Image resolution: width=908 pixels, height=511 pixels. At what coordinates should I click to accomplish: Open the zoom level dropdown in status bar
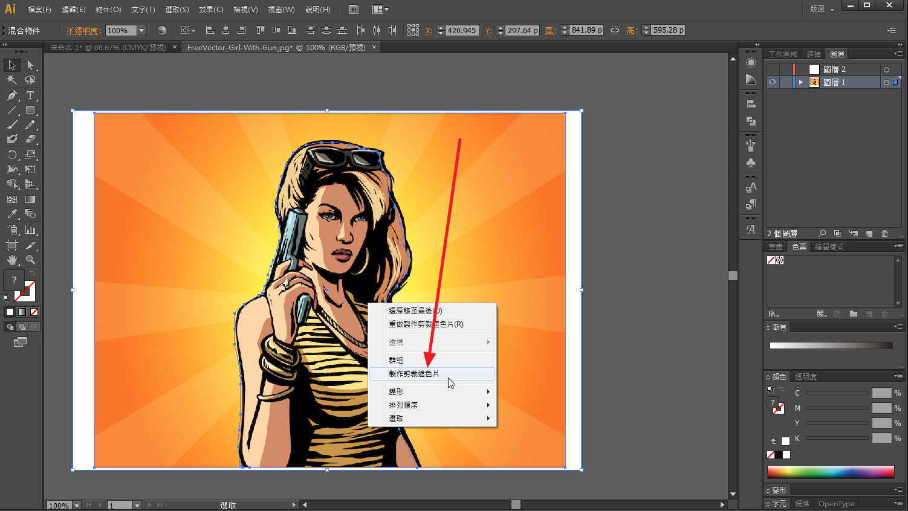point(77,505)
